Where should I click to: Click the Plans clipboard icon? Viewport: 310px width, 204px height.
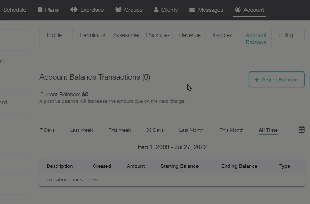pos(40,10)
